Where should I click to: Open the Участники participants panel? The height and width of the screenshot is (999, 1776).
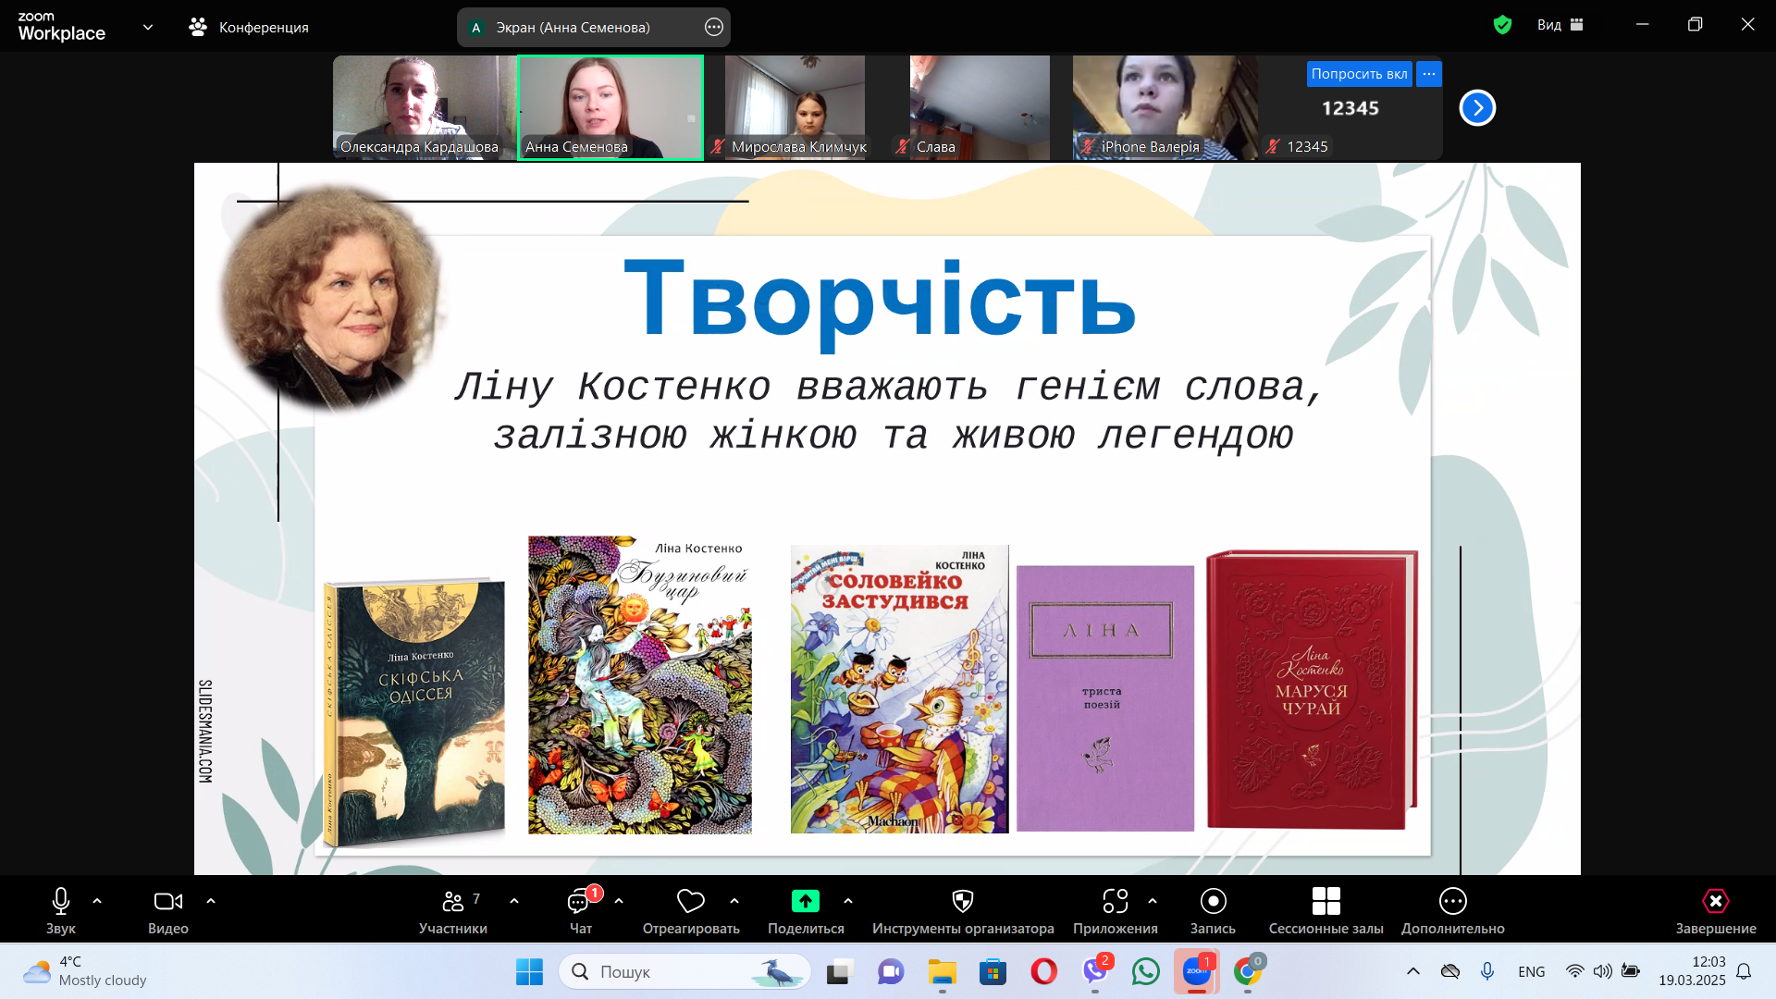(453, 911)
